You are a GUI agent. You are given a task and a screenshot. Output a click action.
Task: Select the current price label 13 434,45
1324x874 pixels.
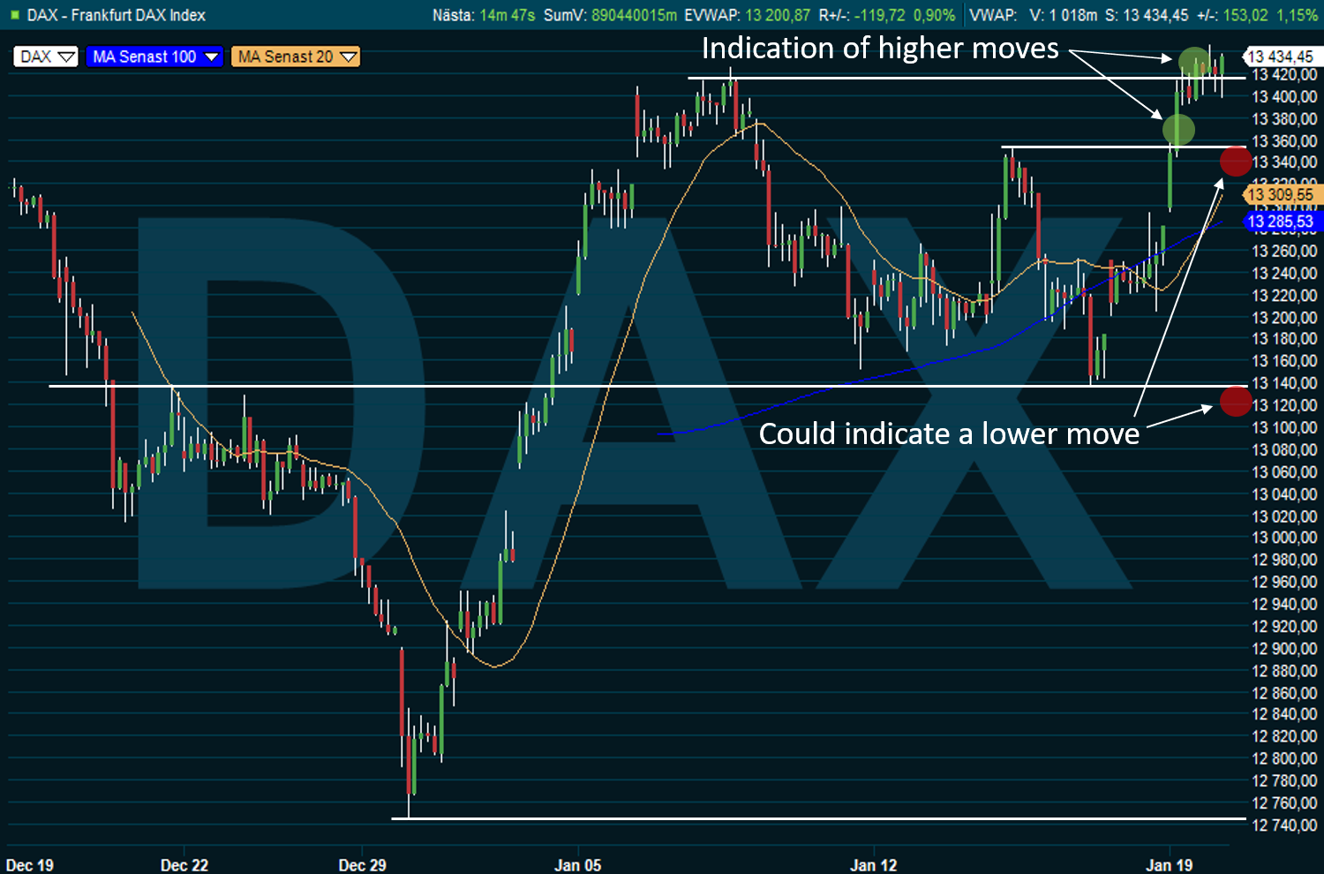pos(1280,57)
